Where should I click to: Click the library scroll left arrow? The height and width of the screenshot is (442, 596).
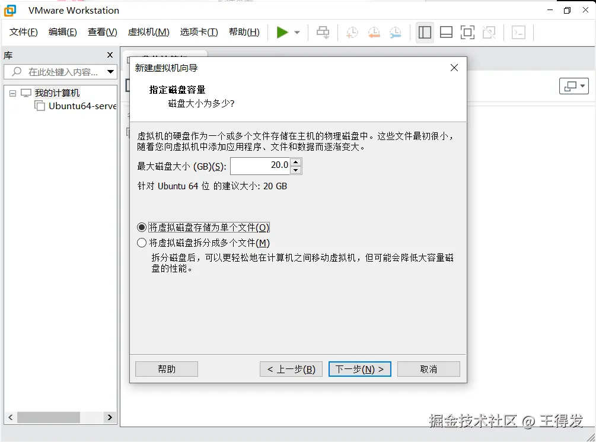[x=11, y=417]
